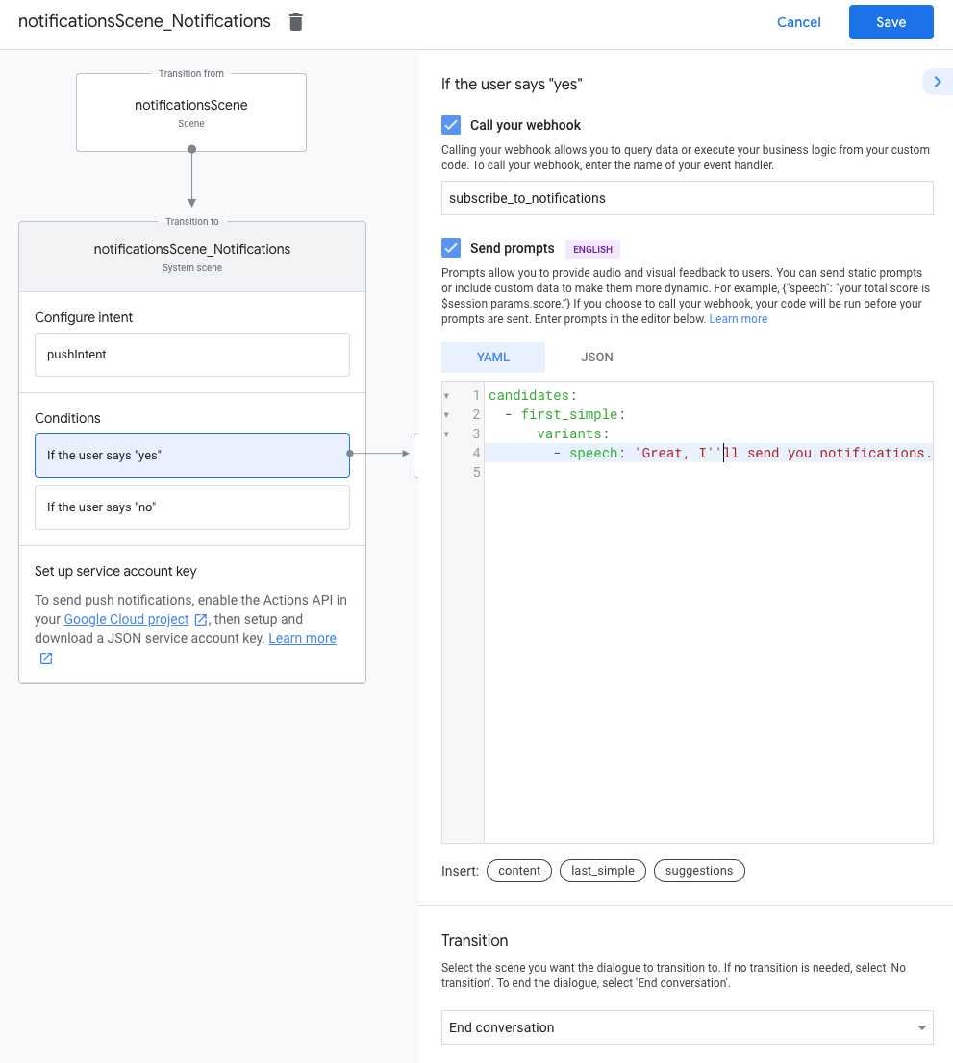Delete scene using the trash icon
Viewport: 953px width, 1063px height.
296,22
